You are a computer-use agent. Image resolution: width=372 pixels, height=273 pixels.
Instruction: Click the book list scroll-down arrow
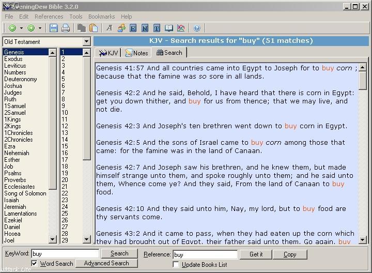click(x=53, y=239)
